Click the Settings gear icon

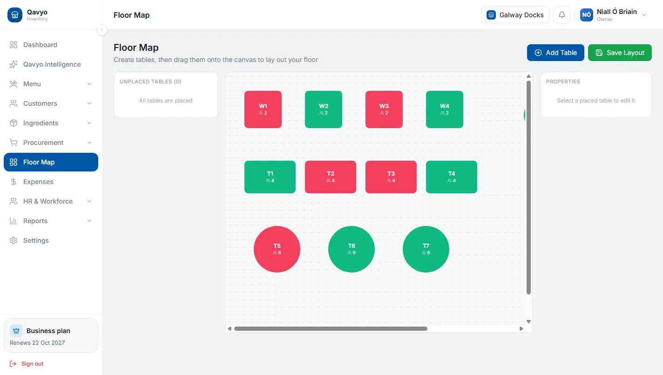click(x=14, y=240)
